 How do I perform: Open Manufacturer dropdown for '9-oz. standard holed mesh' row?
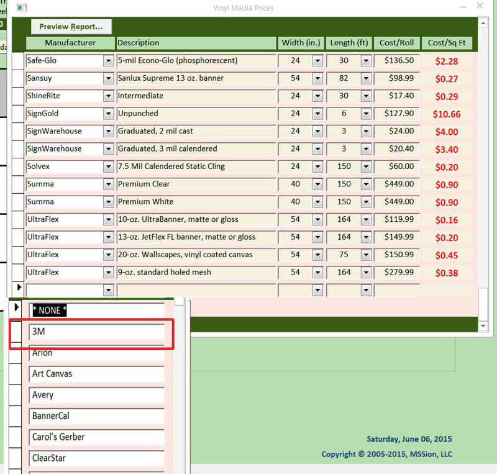click(108, 272)
